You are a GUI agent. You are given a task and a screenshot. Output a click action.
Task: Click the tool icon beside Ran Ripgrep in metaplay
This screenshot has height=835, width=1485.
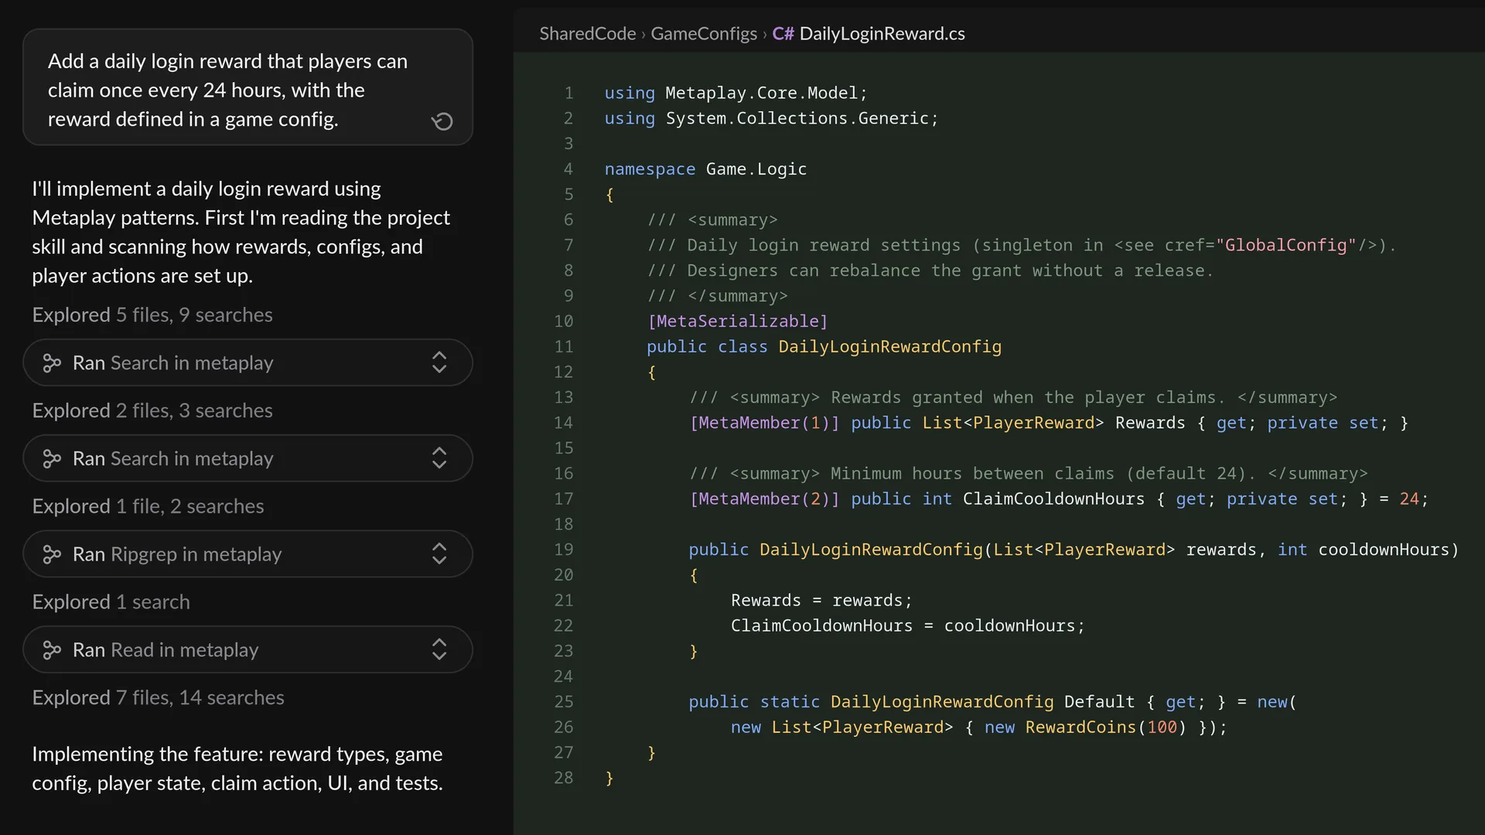(52, 554)
